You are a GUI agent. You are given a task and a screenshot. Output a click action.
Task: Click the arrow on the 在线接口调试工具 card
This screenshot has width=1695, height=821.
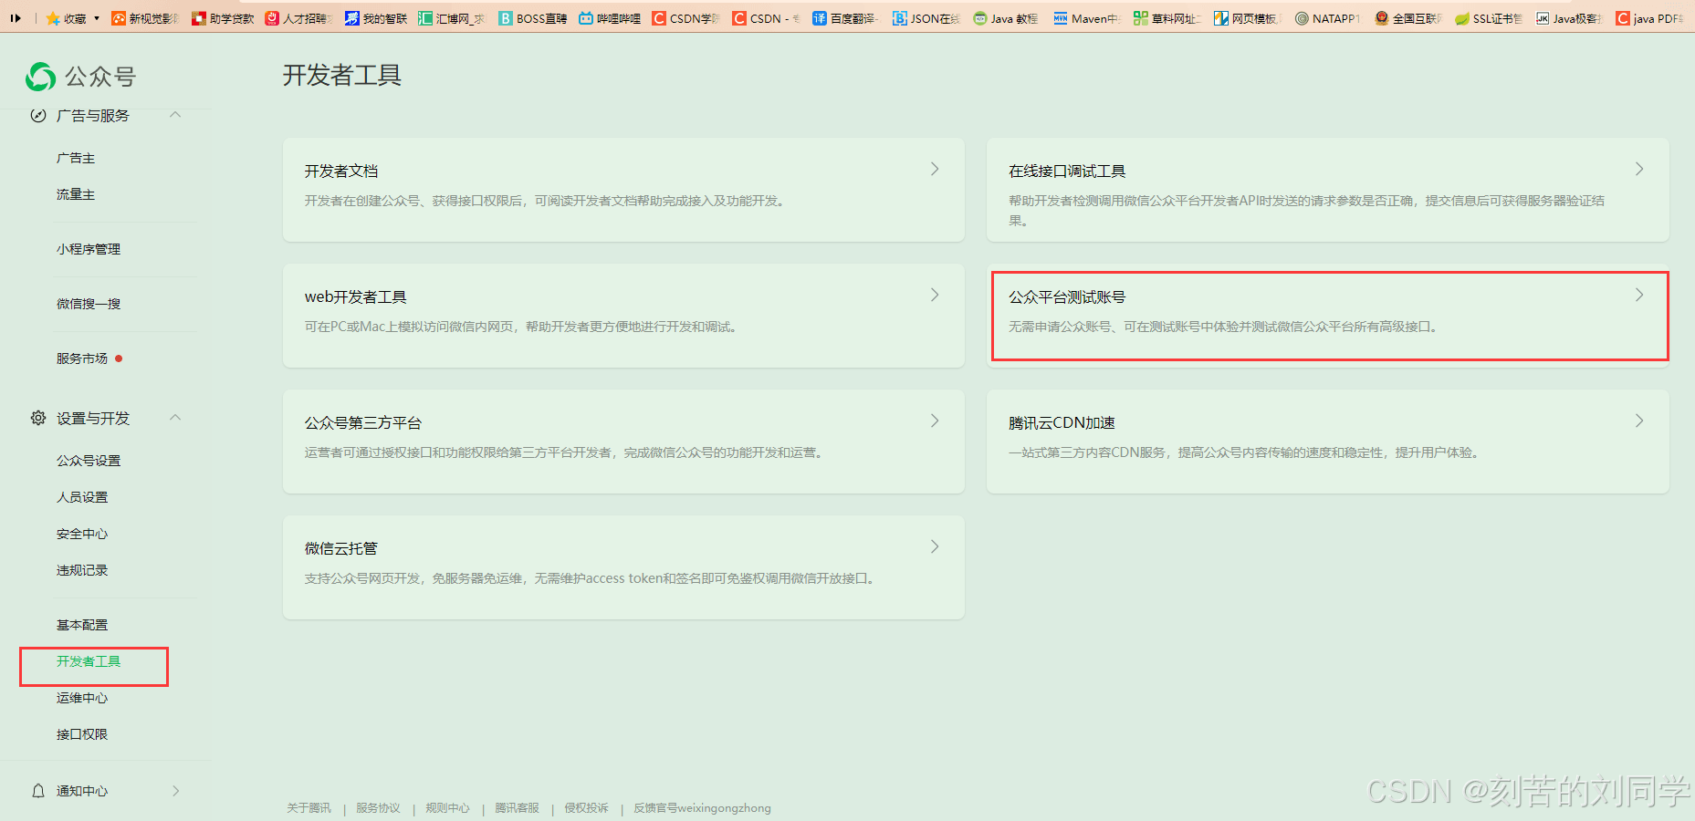pyautogui.click(x=1639, y=169)
